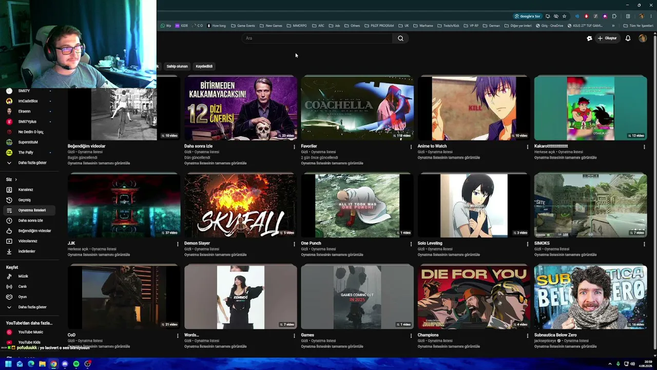
Task: Open the Tüm Yer İşaretleri folder
Action: pos(639,26)
